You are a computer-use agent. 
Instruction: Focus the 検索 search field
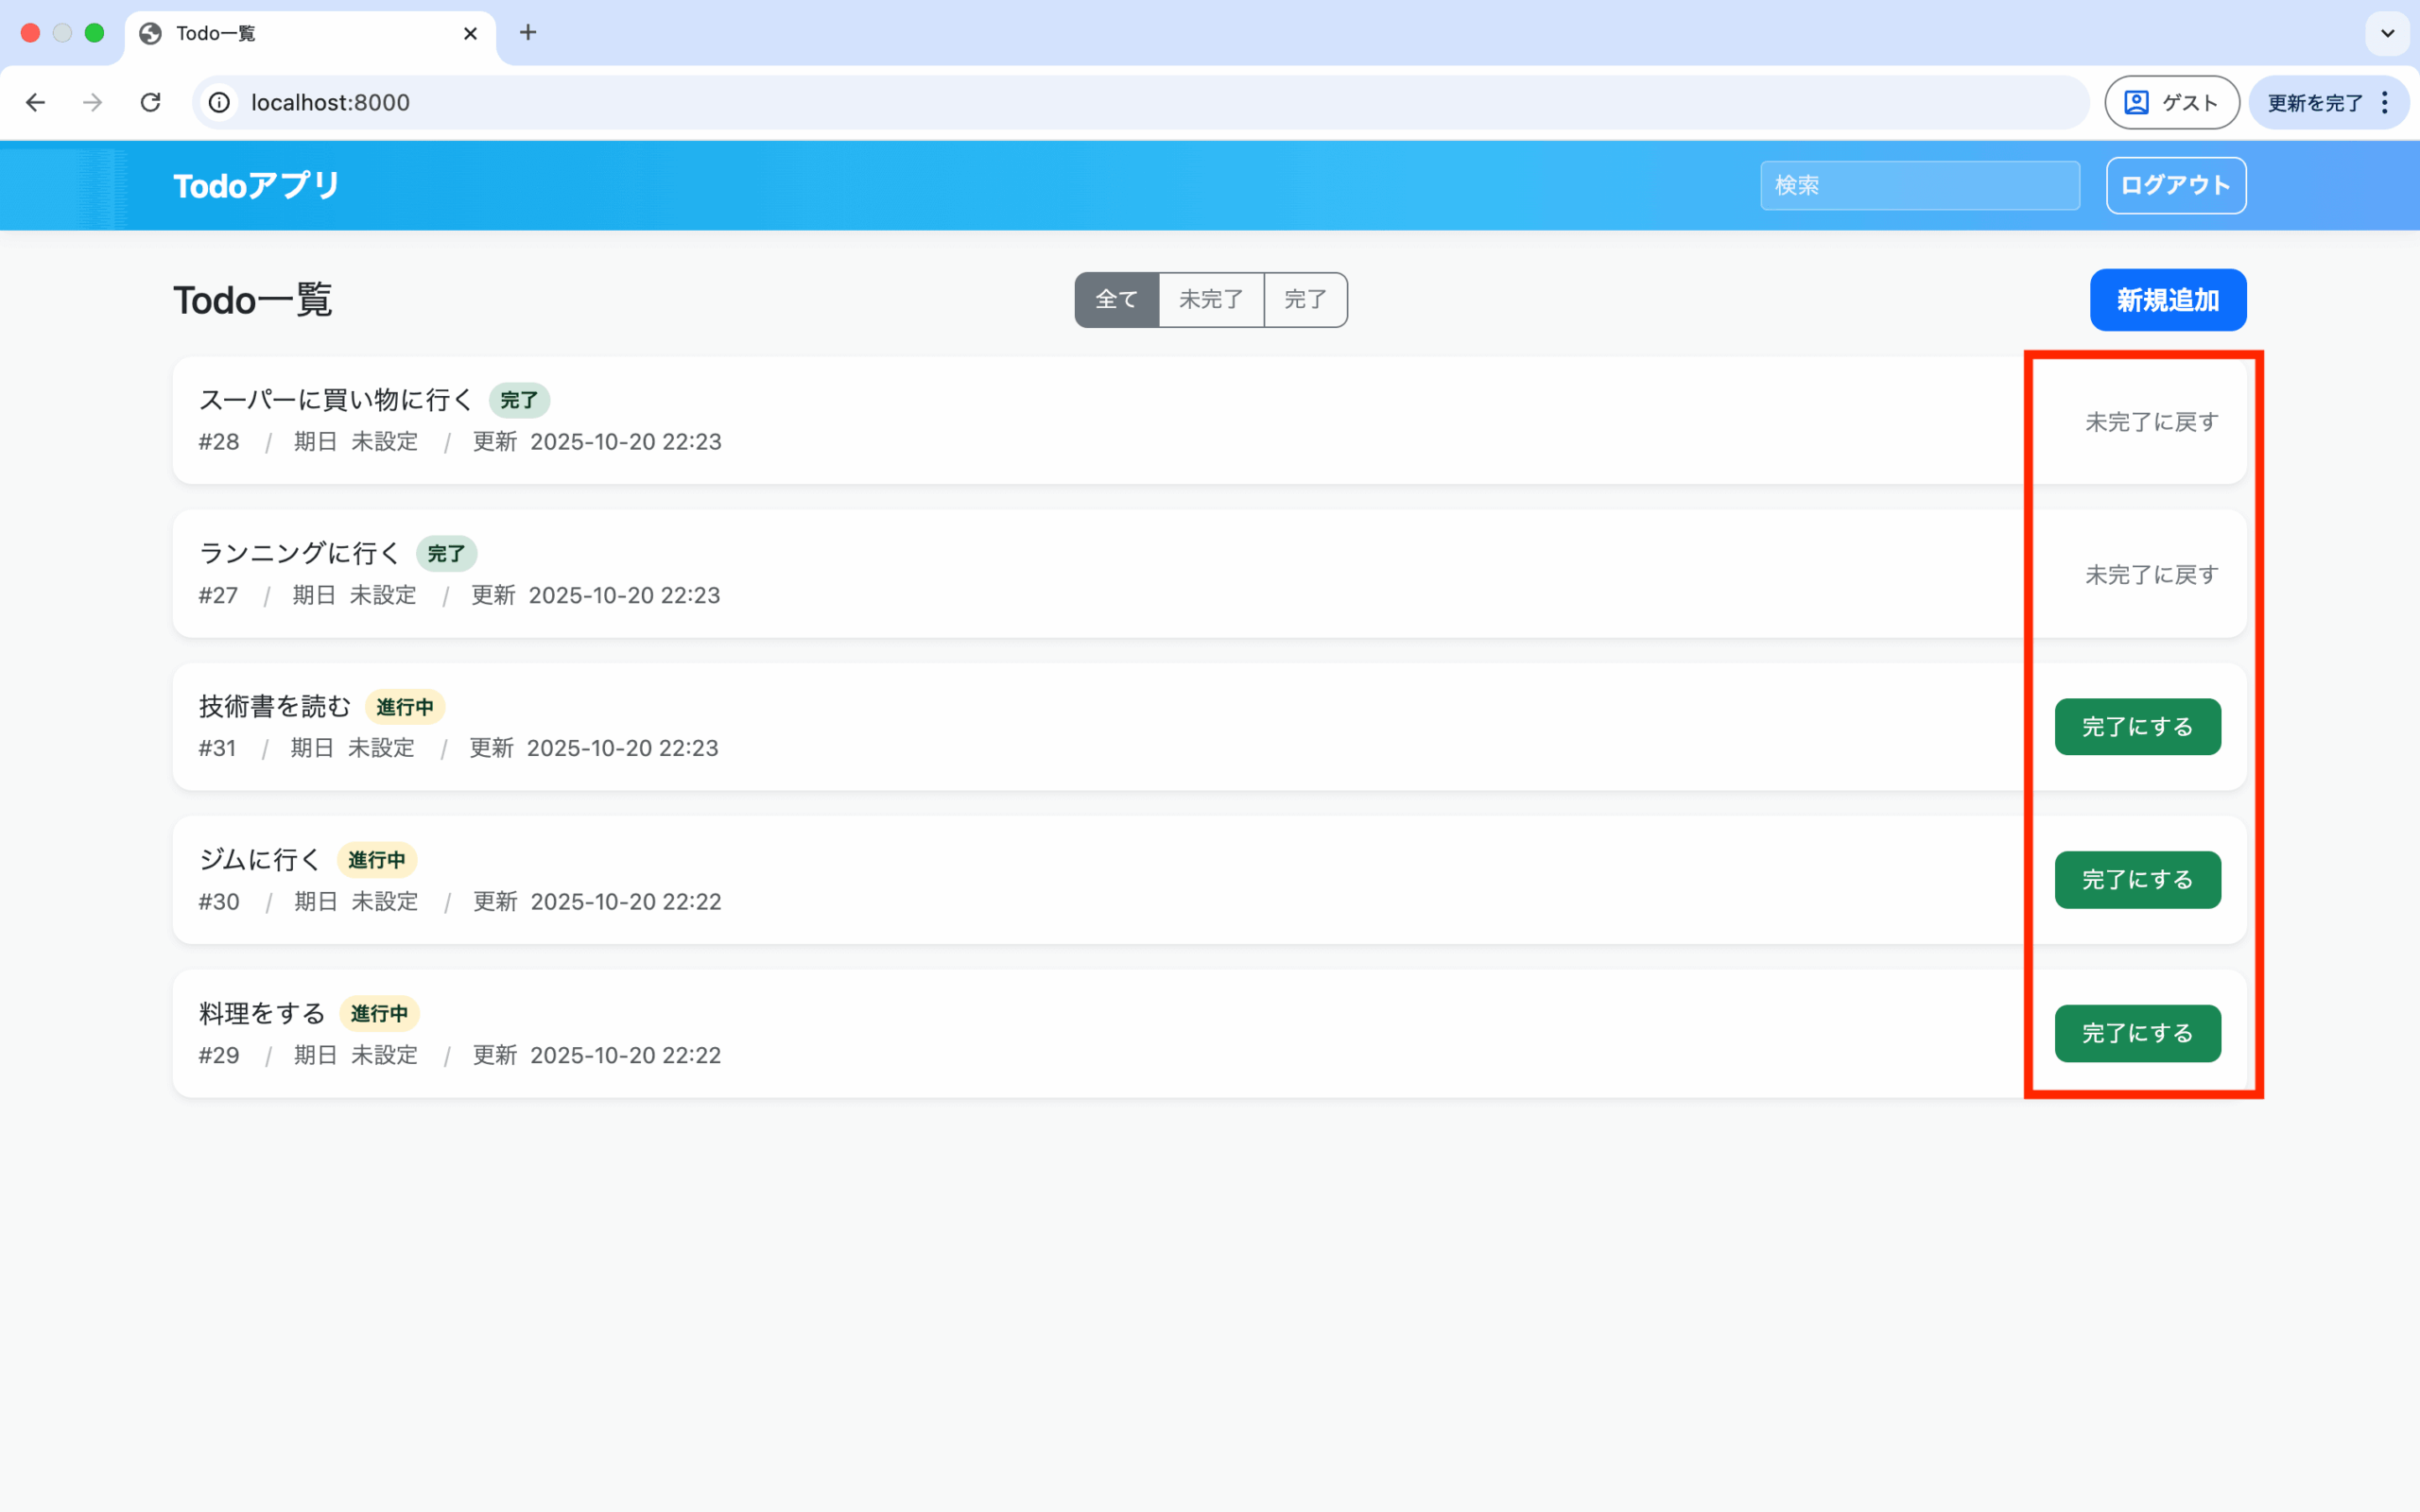(1919, 185)
